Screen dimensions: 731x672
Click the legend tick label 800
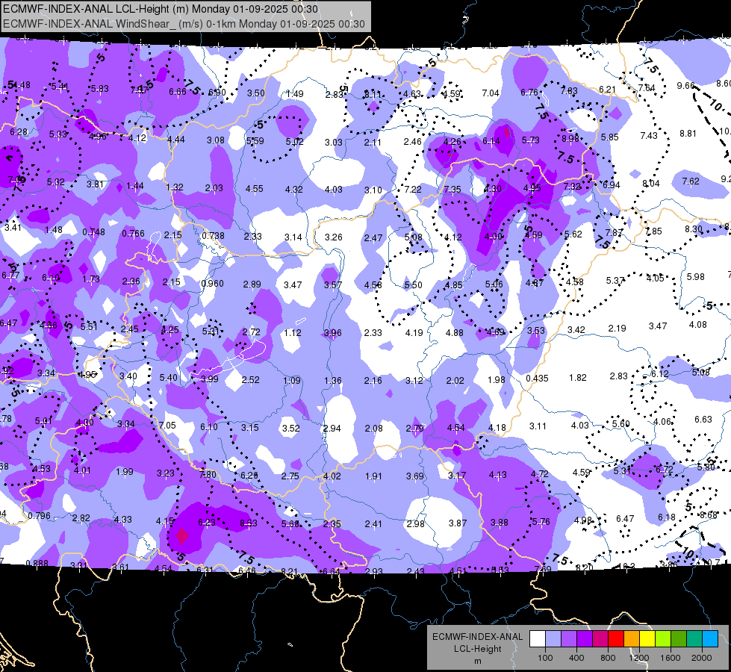pyautogui.click(x=608, y=658)
